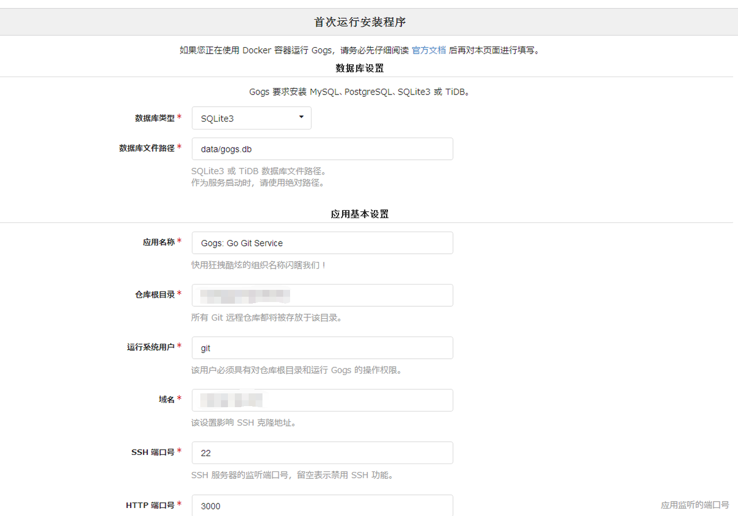Click the text about MySQL, PostgreSQL requirements
This screenshot has height=516, width=738.
point(360,92)
